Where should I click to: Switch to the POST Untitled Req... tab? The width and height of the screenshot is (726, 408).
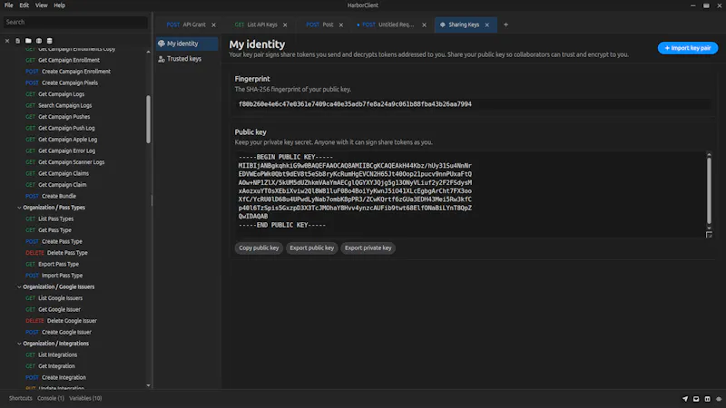tap(388, 25)
